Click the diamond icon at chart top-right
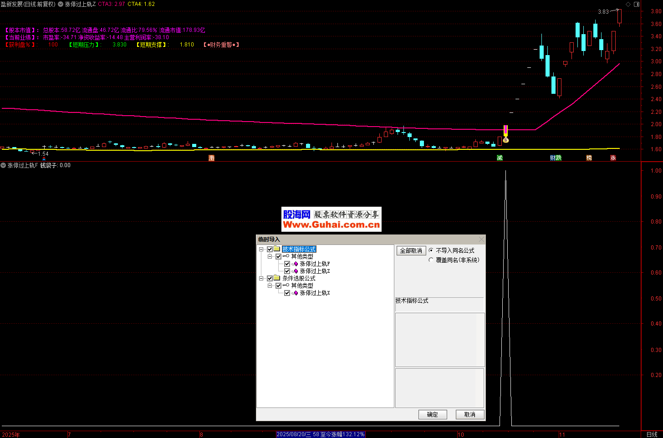663x438 pixels. 628,4
